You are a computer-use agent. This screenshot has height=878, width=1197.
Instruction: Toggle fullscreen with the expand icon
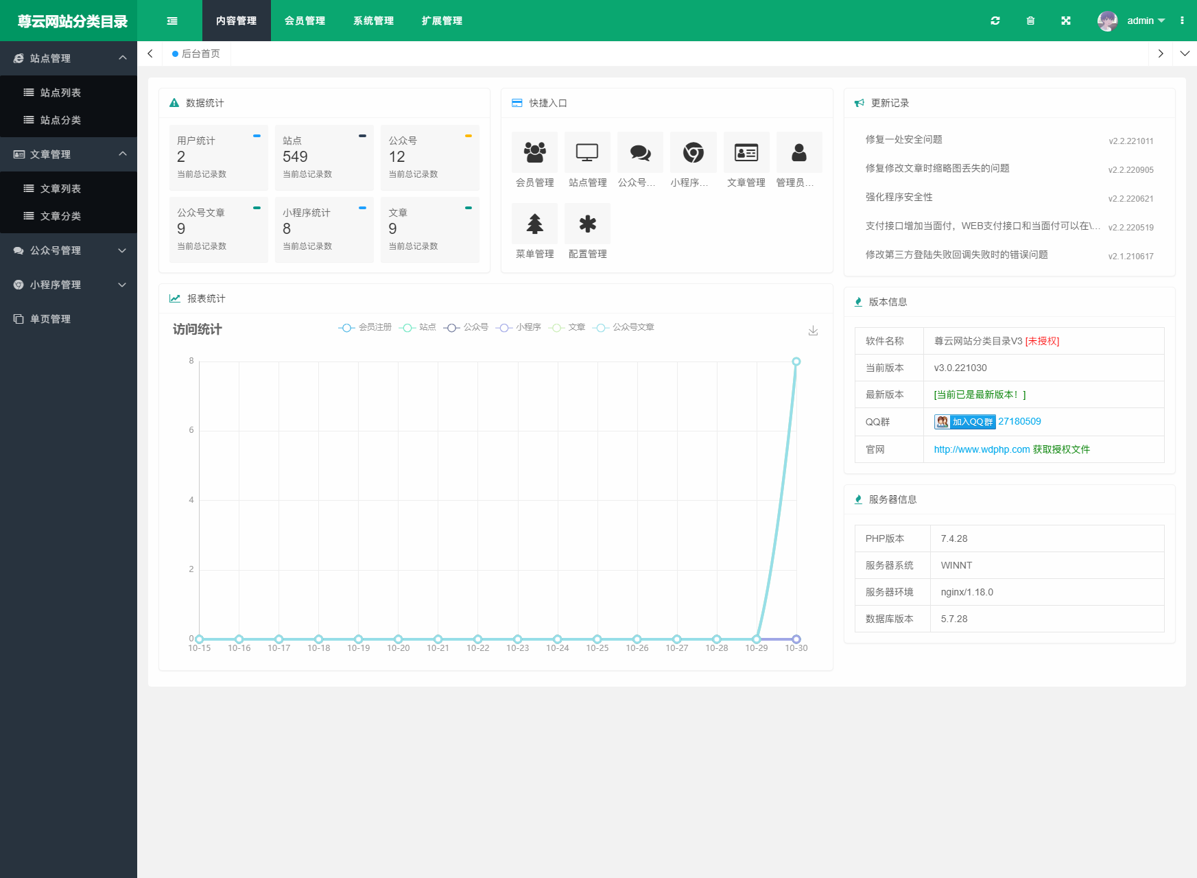[1066, 21]
